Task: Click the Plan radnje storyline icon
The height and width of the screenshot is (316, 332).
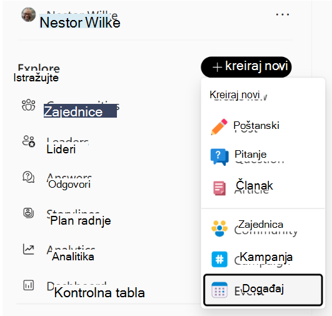Action: (x=29, y=213)
